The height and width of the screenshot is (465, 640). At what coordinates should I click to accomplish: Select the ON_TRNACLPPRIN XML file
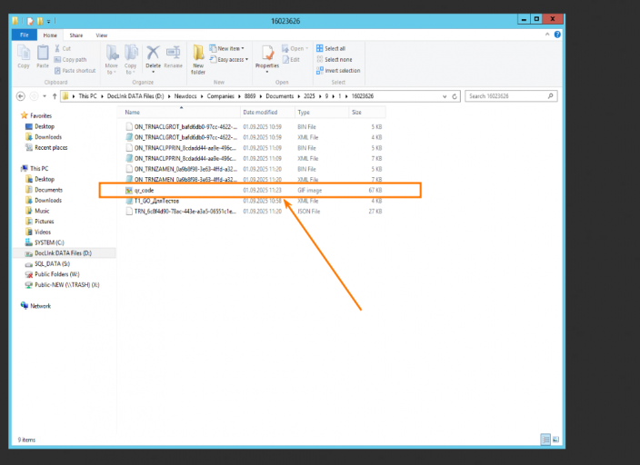(254, 159)
